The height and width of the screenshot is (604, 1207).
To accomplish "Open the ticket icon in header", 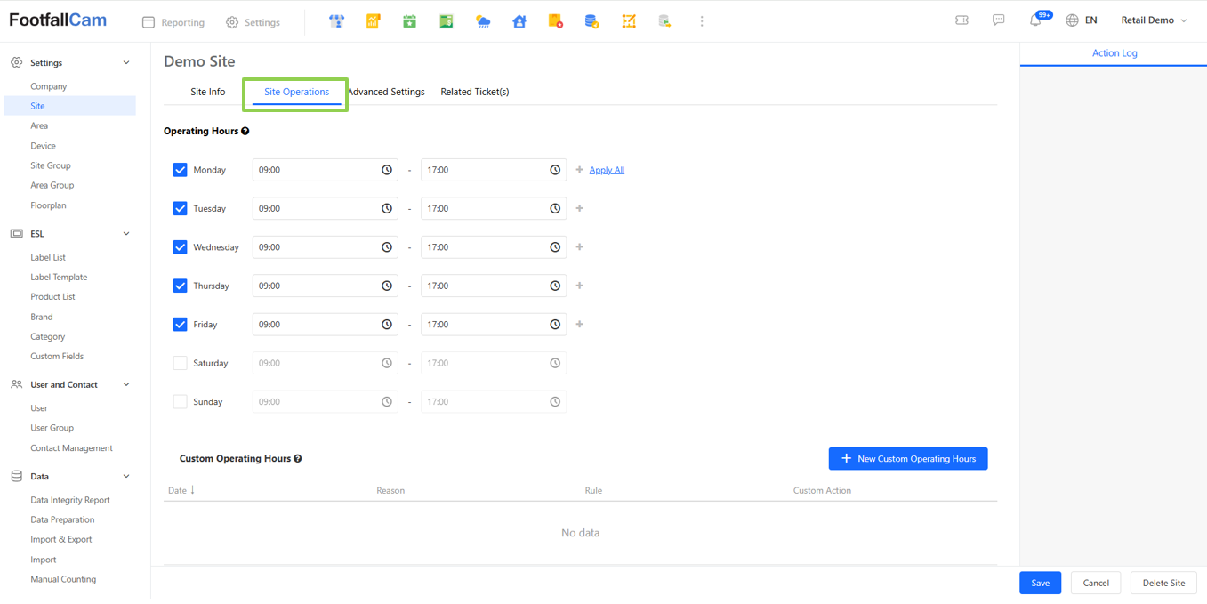I will (x=962, y=20).
